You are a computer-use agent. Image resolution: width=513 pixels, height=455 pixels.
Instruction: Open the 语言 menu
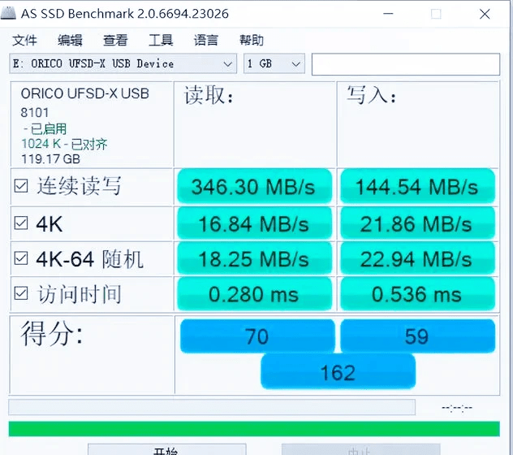click(x=206, y=41)
